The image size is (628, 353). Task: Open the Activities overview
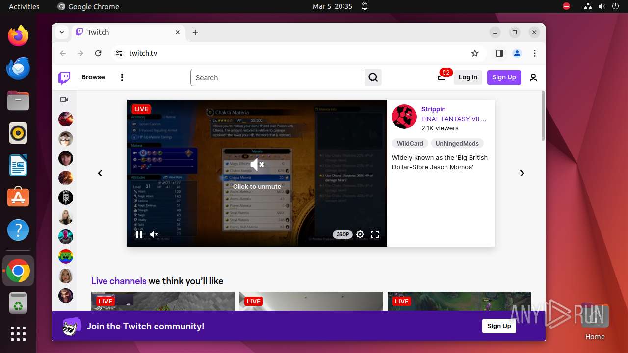click(x=24, y=6)
